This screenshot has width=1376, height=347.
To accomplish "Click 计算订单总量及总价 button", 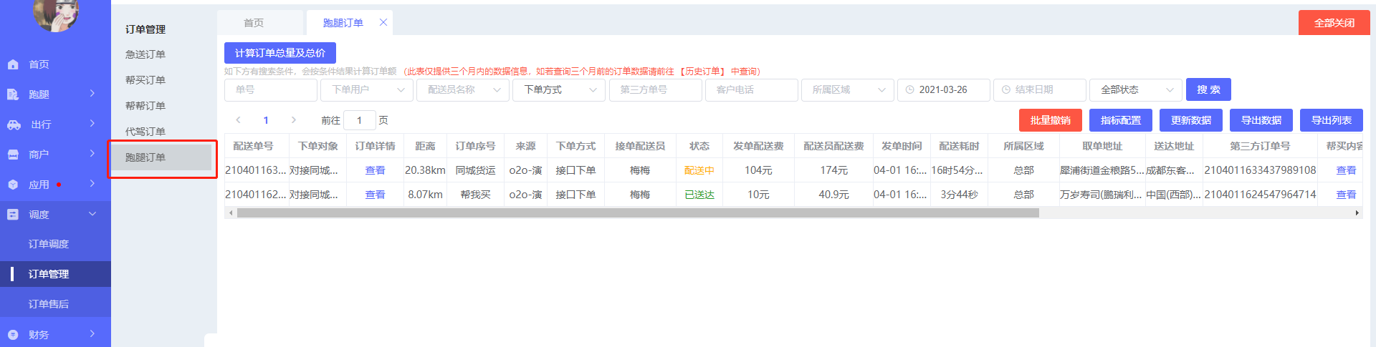I will (280, 53).
